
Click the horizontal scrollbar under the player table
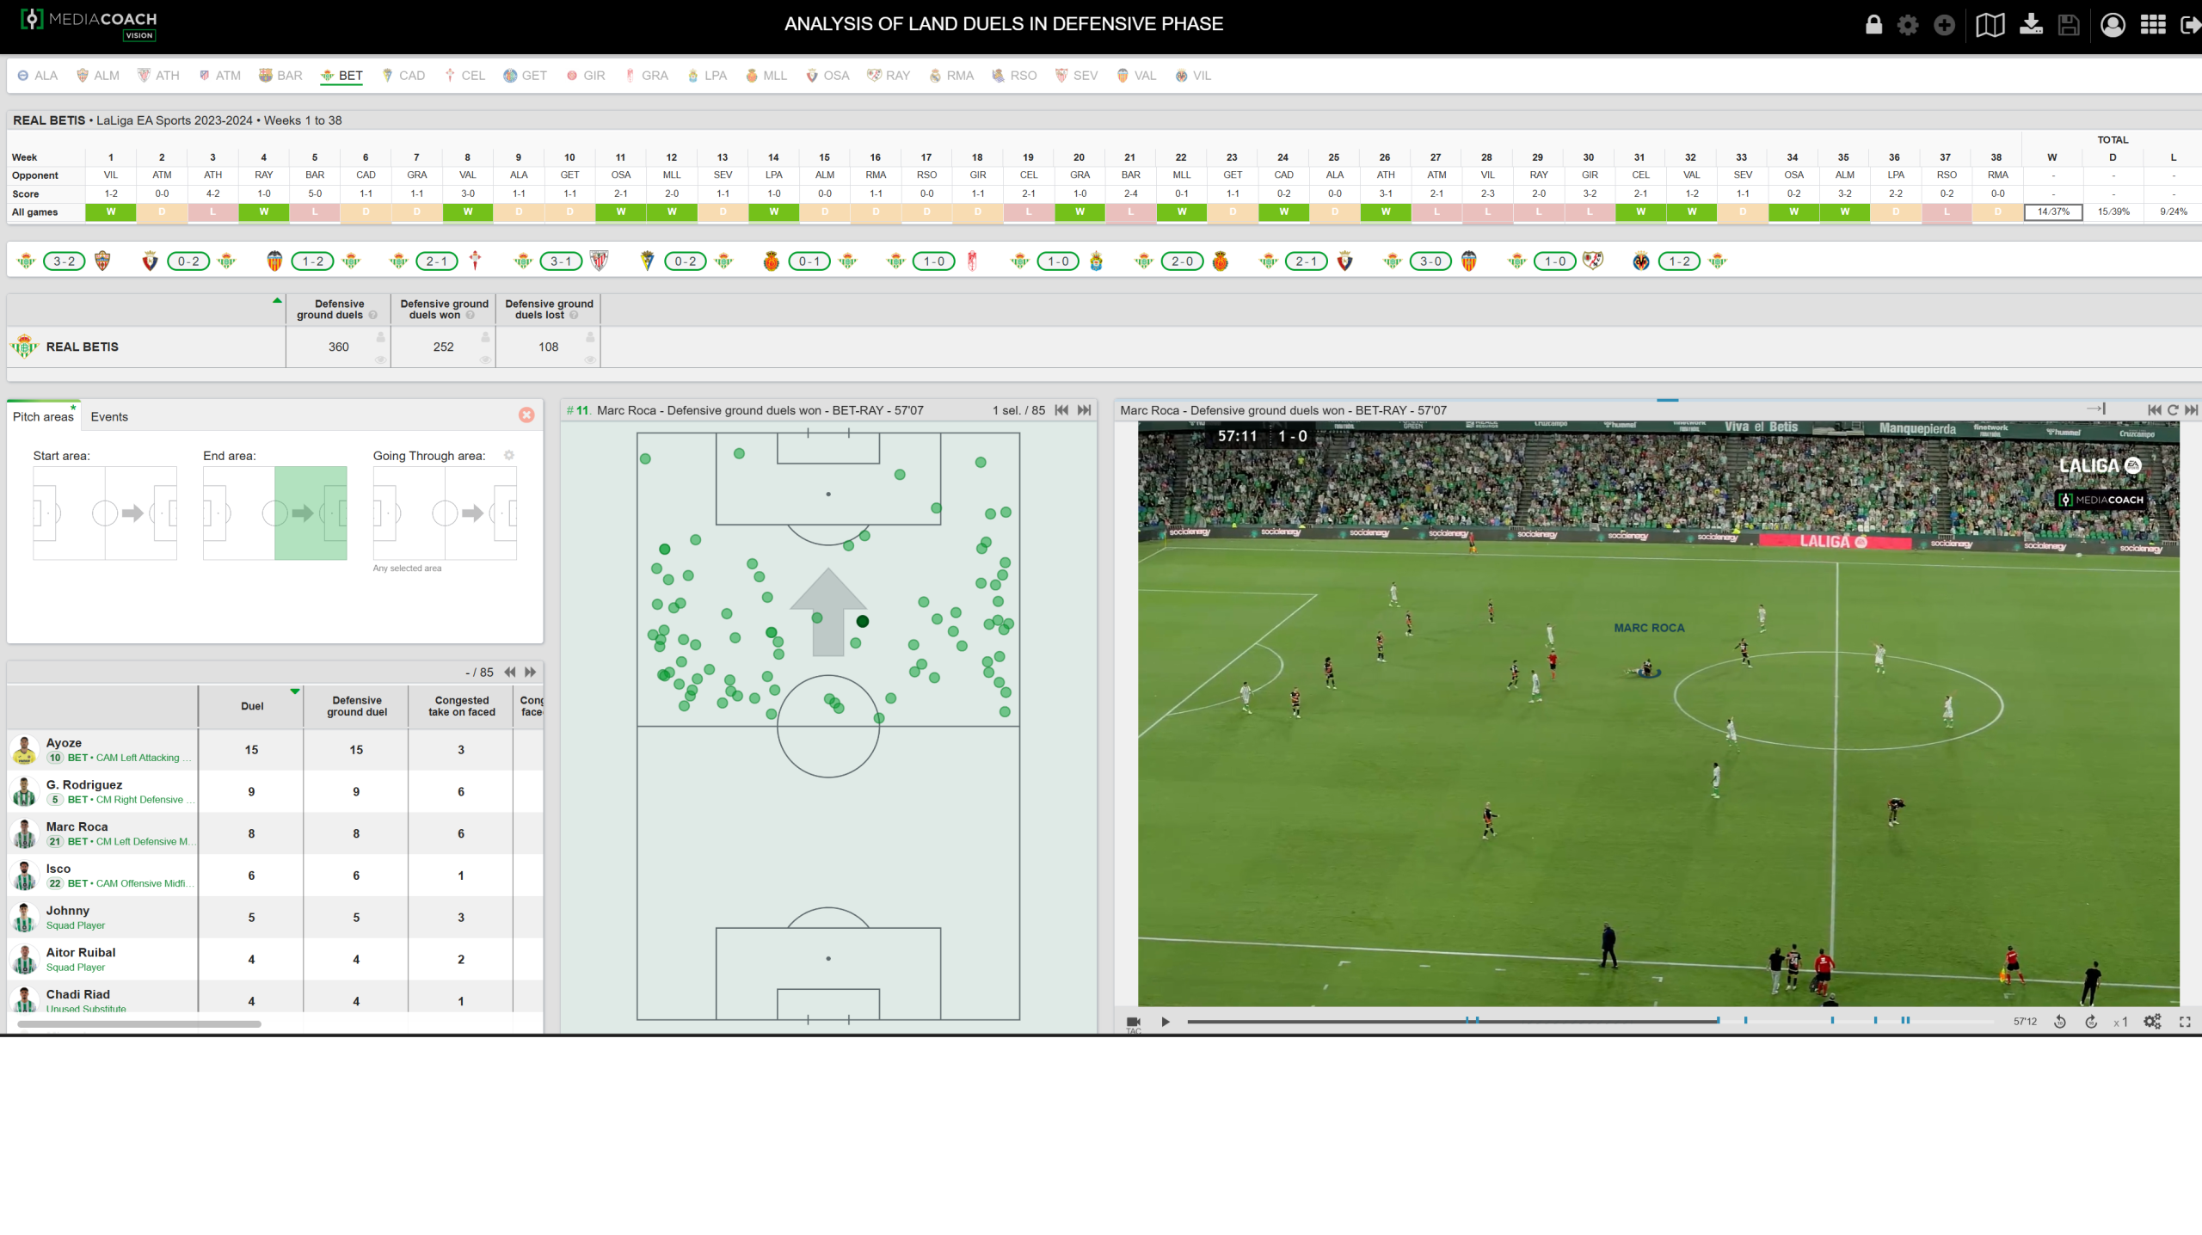[x=139, y=1024]
